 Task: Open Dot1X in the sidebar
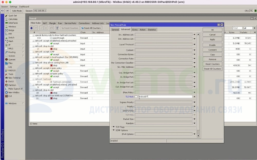coord(11,81)
